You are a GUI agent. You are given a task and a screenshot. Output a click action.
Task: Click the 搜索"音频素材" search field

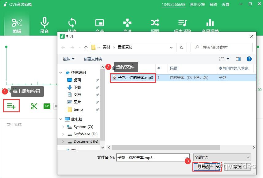tap(221, 48)
